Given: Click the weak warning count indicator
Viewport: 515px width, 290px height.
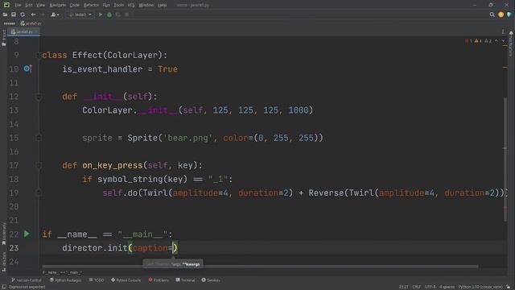Looking at the screenshot, I should click(x=488, y=41).
